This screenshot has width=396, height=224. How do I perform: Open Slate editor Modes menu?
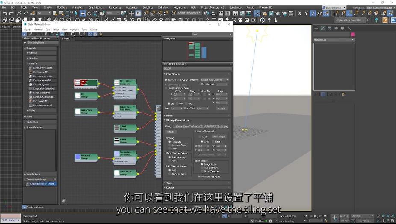pos(27,29)
